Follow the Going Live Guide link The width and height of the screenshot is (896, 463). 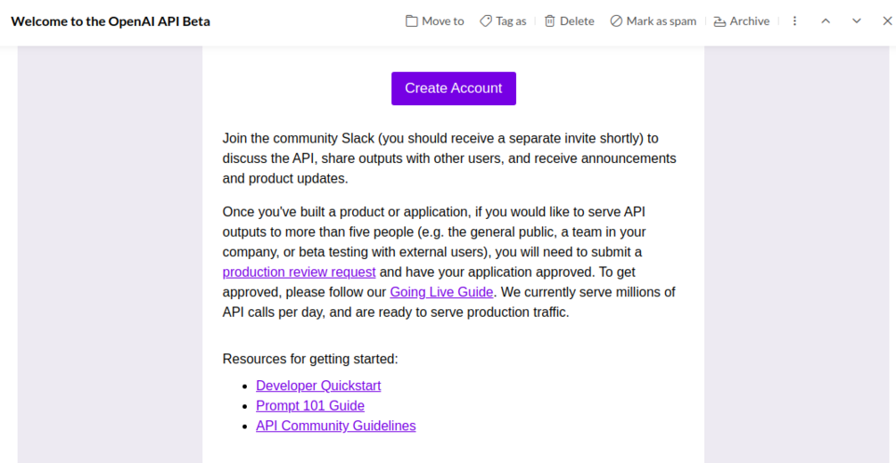tap(441, 292)
